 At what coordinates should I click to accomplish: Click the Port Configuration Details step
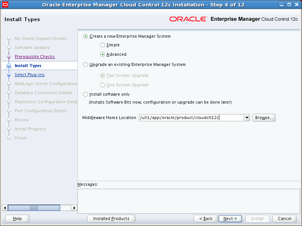click(41, 111)
